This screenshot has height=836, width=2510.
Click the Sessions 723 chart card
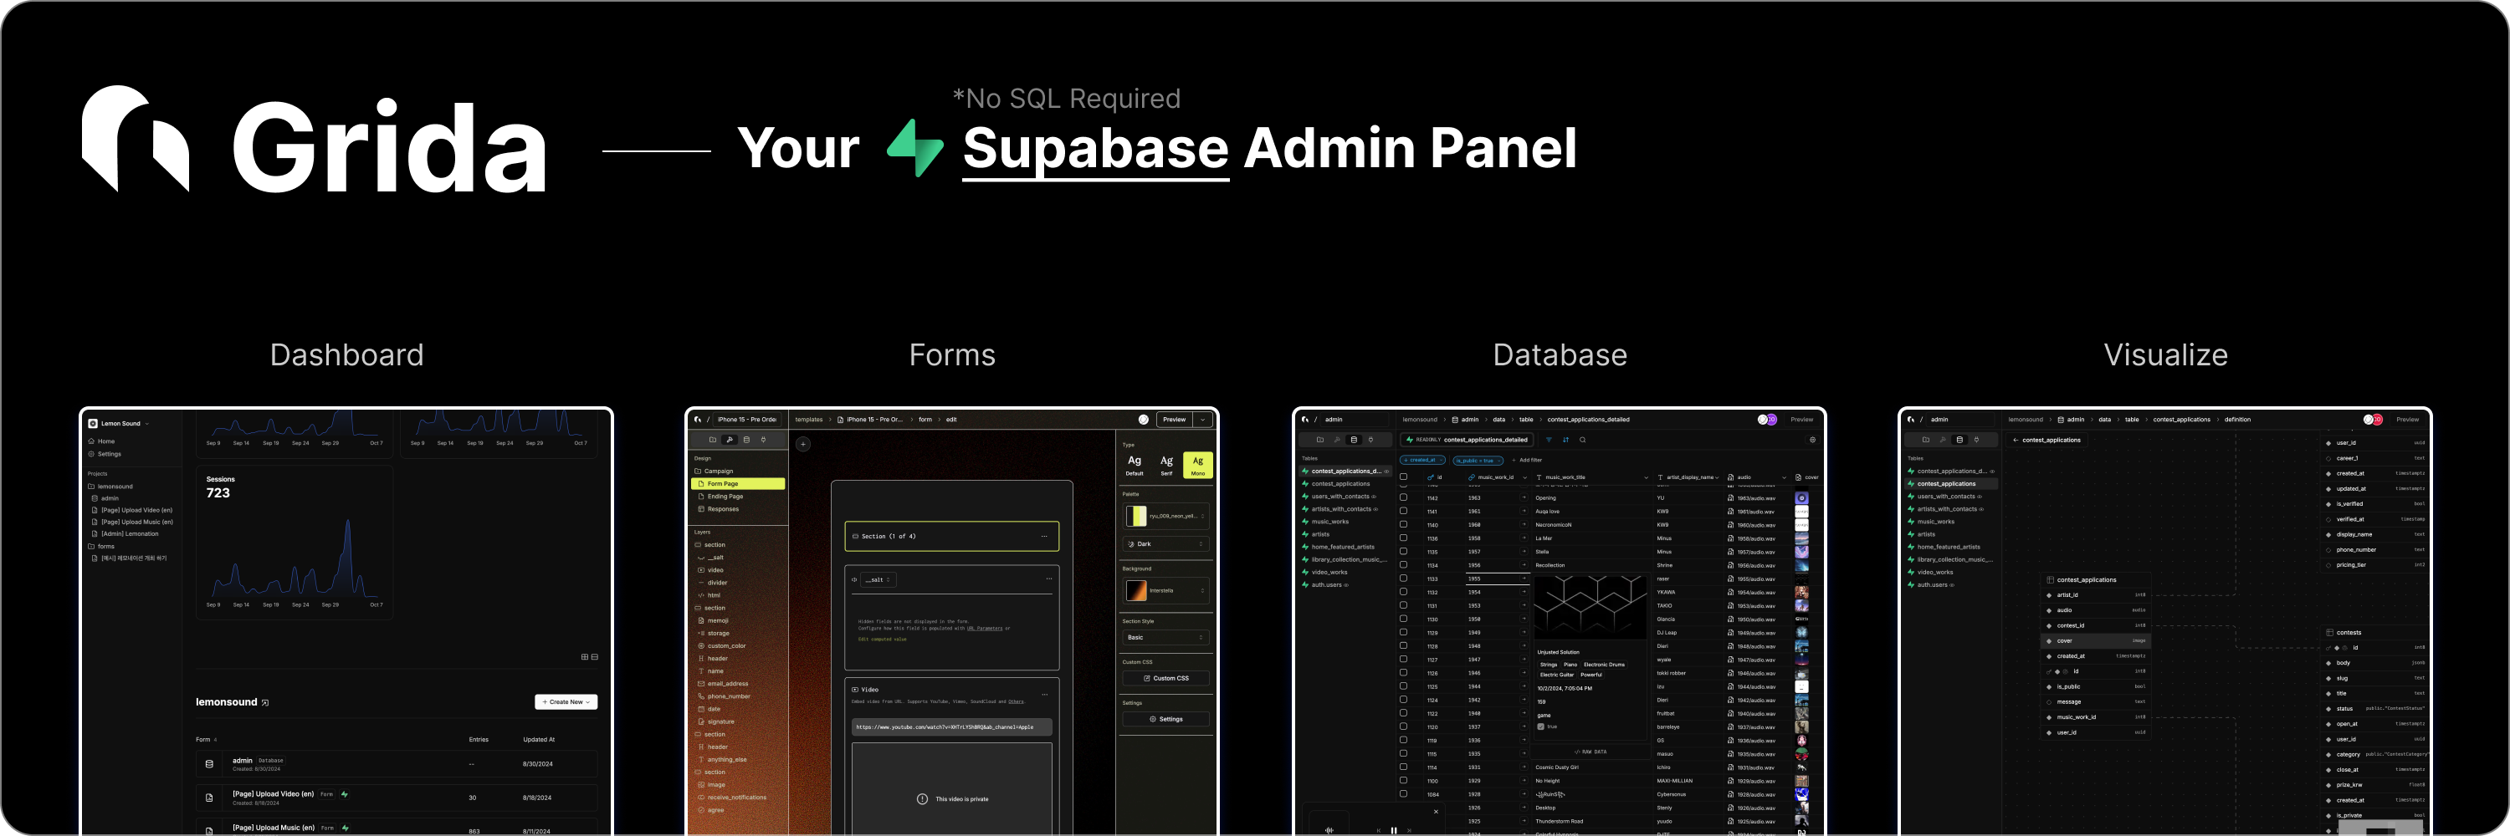pyautogui.click(x=295, y=542)
